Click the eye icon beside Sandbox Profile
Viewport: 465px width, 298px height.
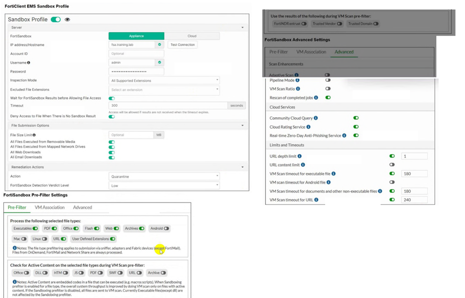67,20
